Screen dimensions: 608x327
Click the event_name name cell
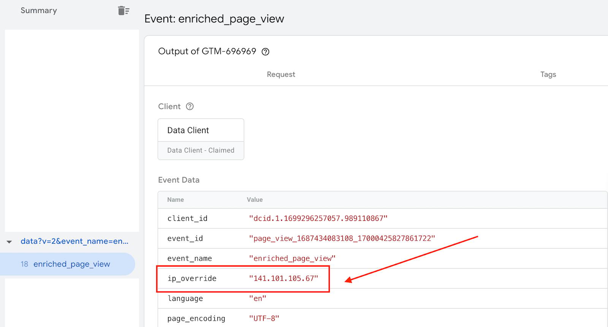[190, 258]
